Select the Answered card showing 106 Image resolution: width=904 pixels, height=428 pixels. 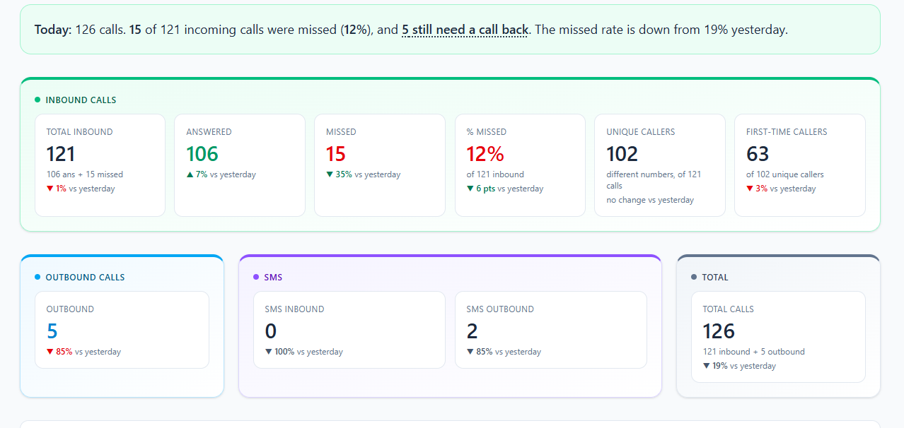coord(240,165)
